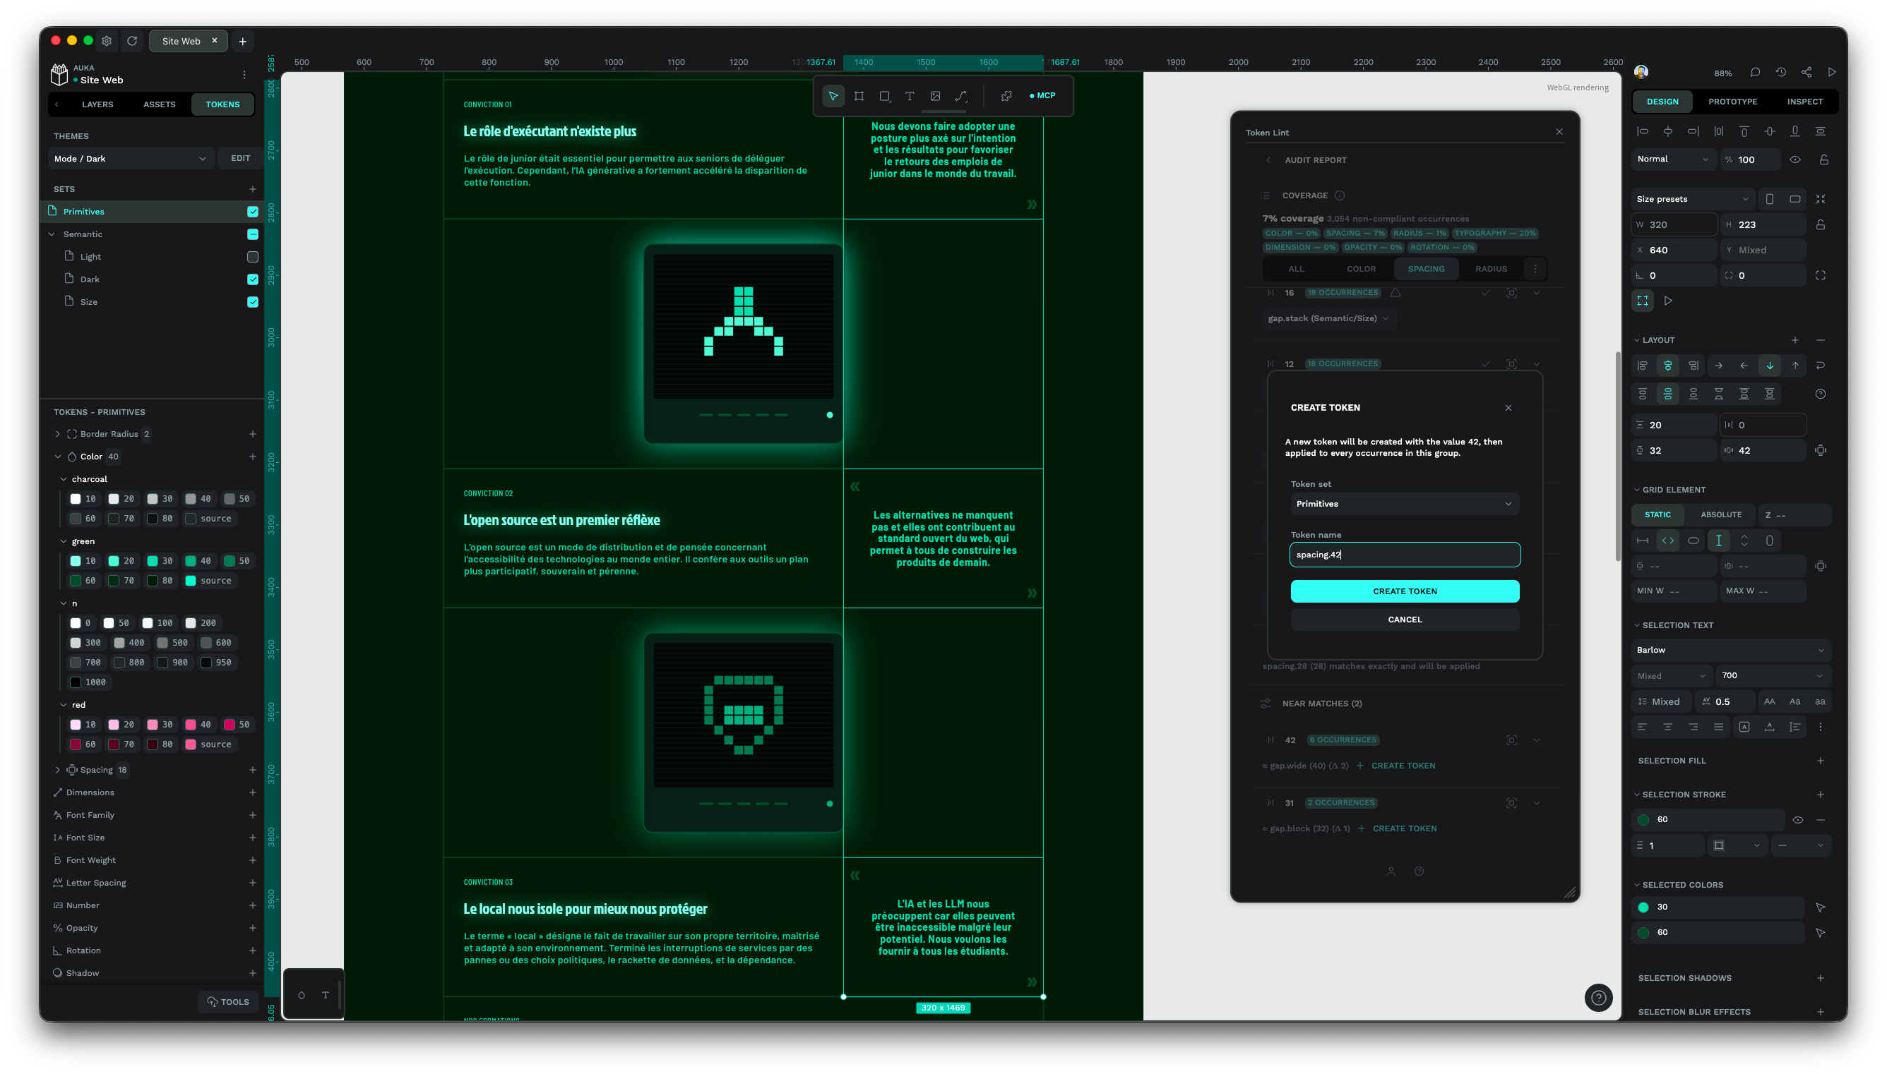Toggle stroke visibility eye icon
Viewport: 1887px width, 1074px height.
1798,819
